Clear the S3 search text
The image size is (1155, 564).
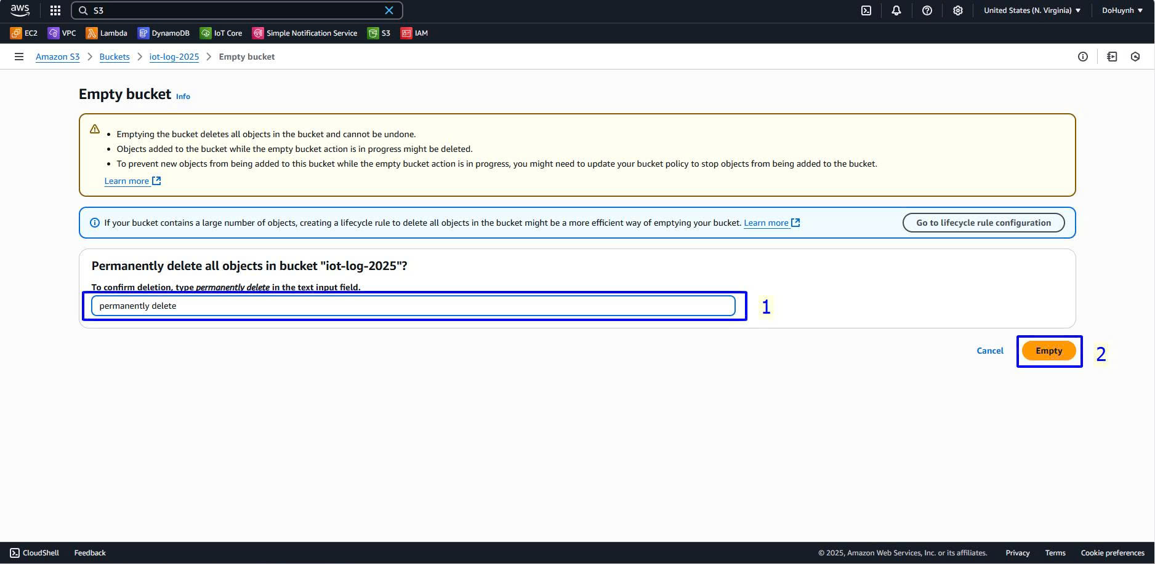[389, 10]
